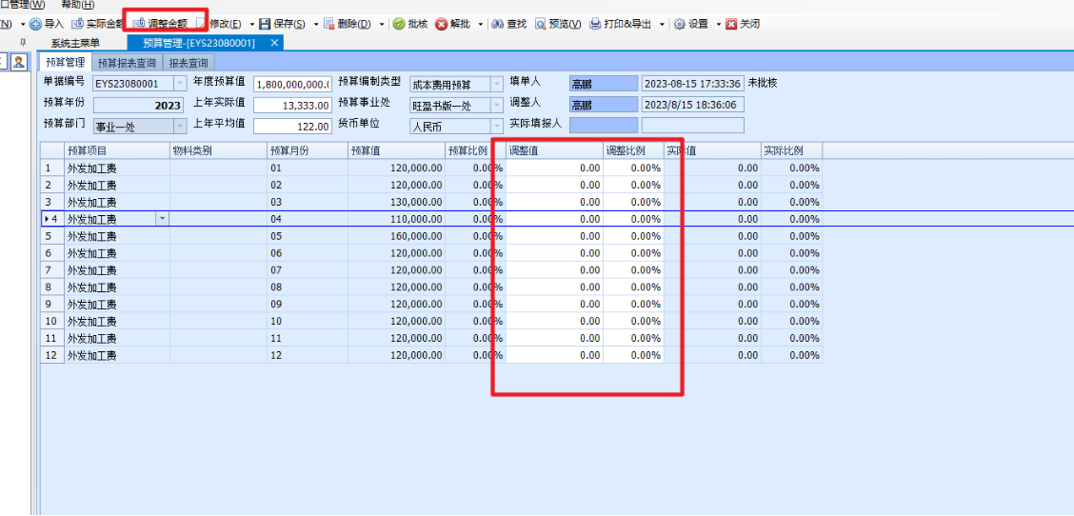Click the month 12 cell in 预算月份

[x=308, y=355]
